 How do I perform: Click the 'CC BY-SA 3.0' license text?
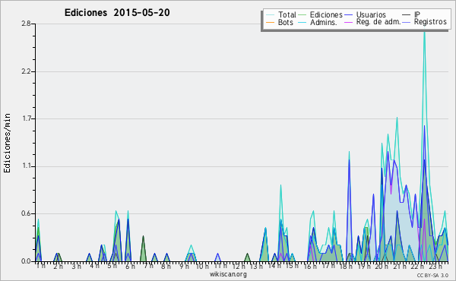coord(432,275)
